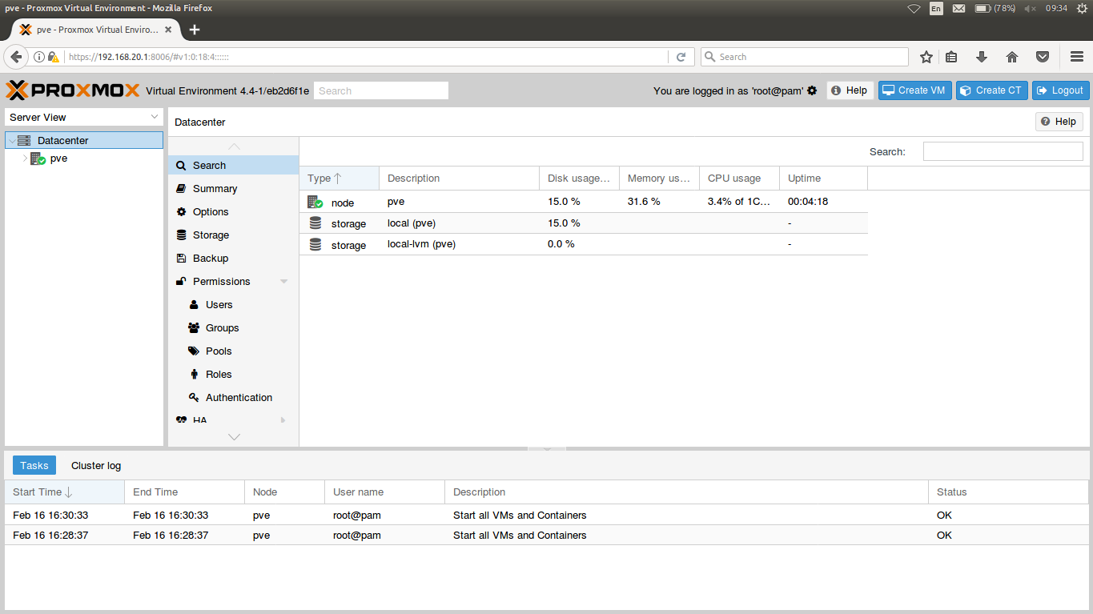
Task: Select the pve Proxmox browser tab
Action: click(95, 30)
